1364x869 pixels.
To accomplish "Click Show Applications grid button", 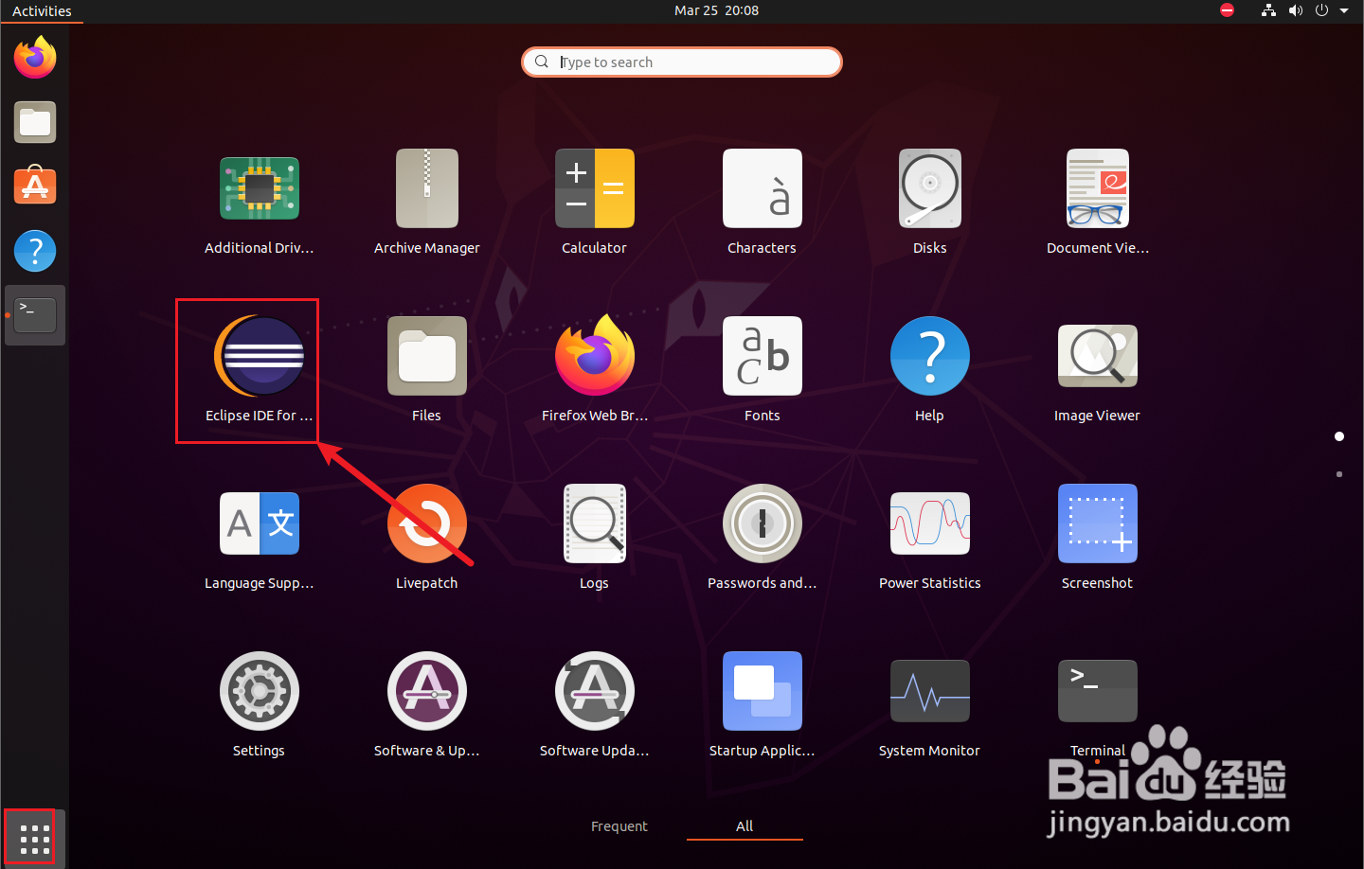I will [x=35, y=838].
